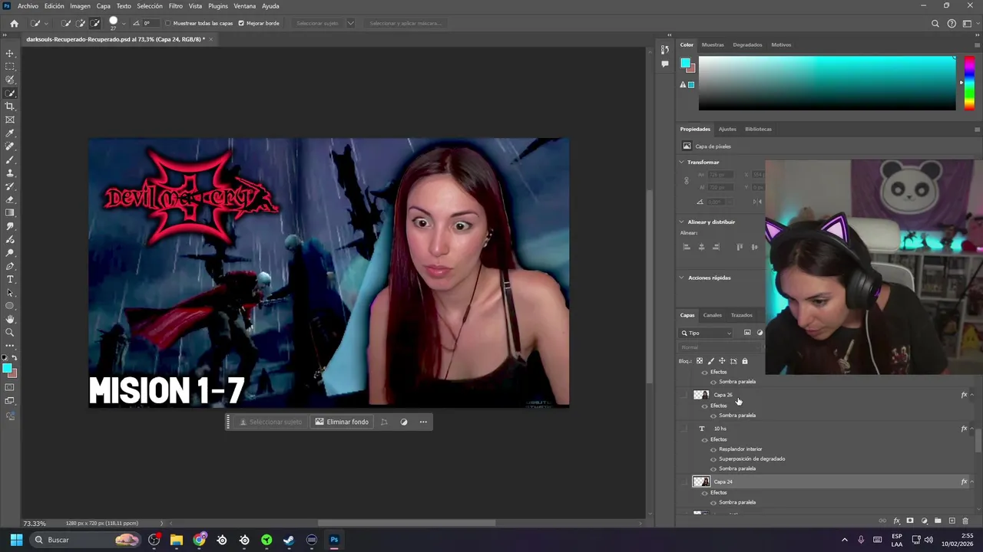Collapse effects of 10 hs layer
This screenshot has height=552, width=983.
(972, 429)
